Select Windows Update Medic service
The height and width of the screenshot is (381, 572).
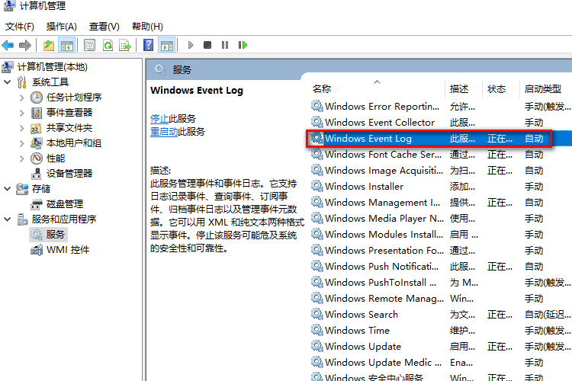click(x=440, y=363)
